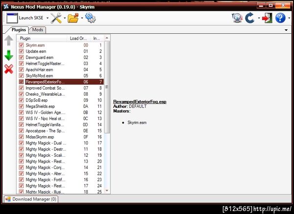Toggle ApachiiHair.esm checkbox

click(x=21, y=70)
